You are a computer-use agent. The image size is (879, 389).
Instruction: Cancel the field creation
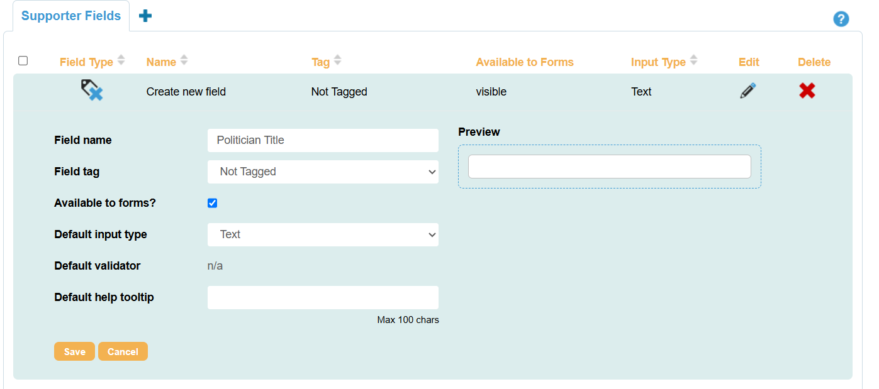(123, 351)
